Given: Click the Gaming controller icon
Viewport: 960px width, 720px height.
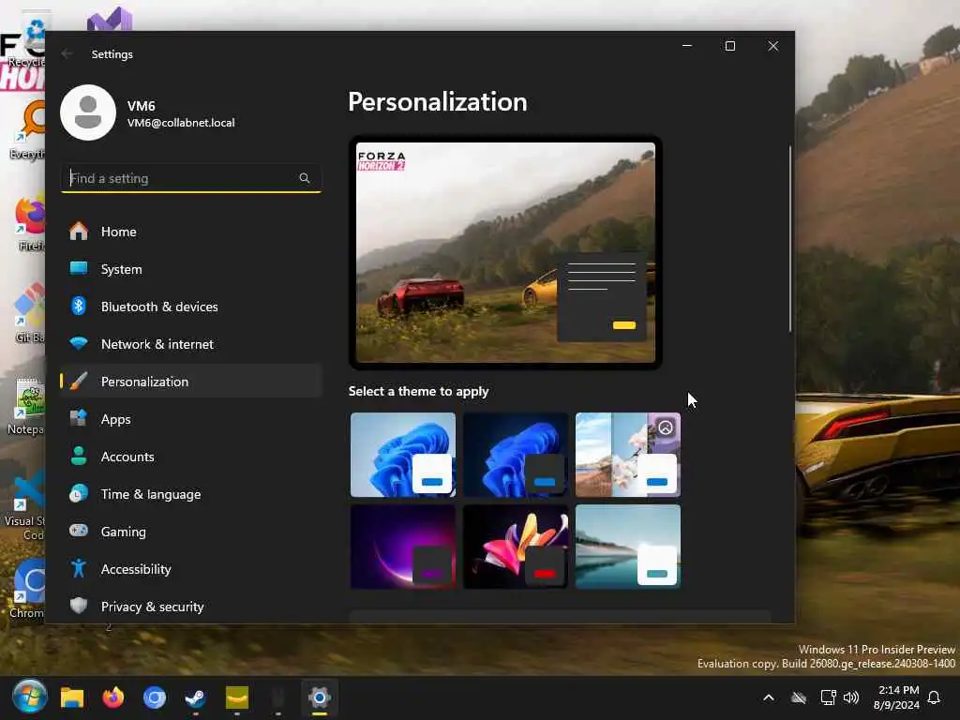Looking at the screenshot, I should (79, 531).
